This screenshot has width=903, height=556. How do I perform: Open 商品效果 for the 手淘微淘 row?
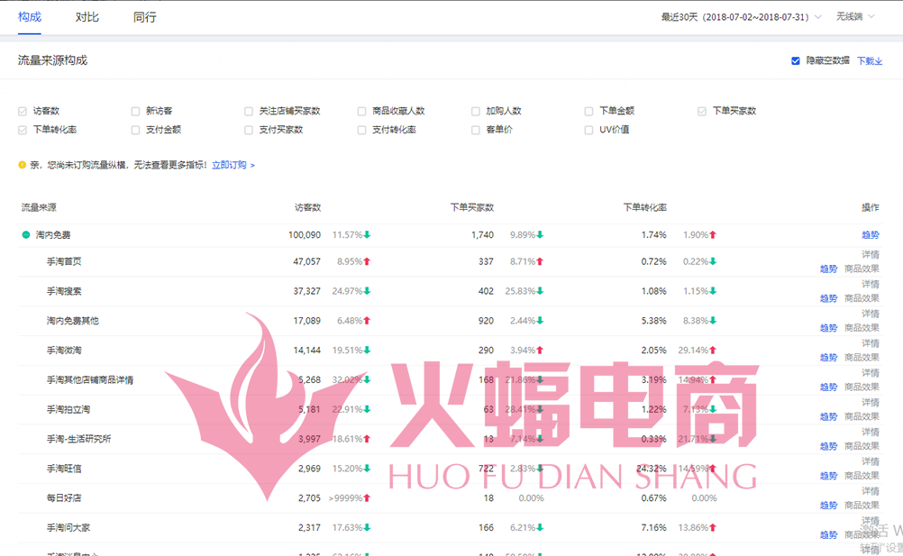862,358
